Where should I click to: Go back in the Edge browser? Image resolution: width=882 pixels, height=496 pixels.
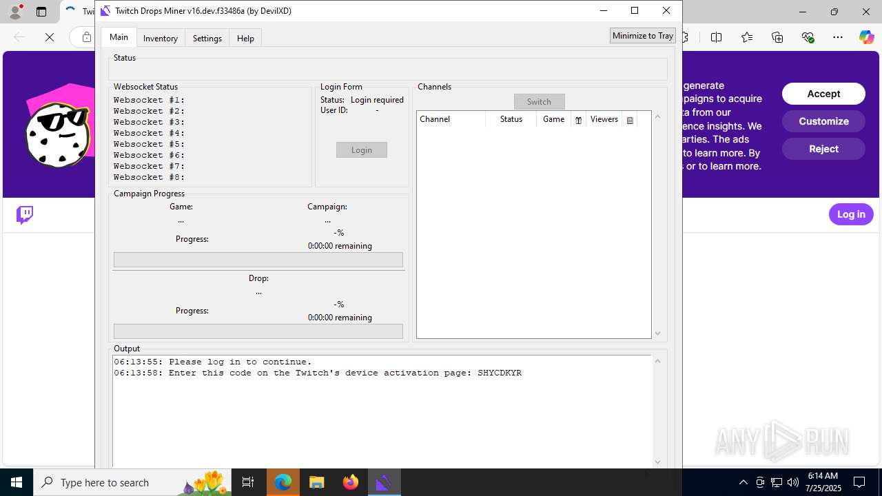pos(19,37)
